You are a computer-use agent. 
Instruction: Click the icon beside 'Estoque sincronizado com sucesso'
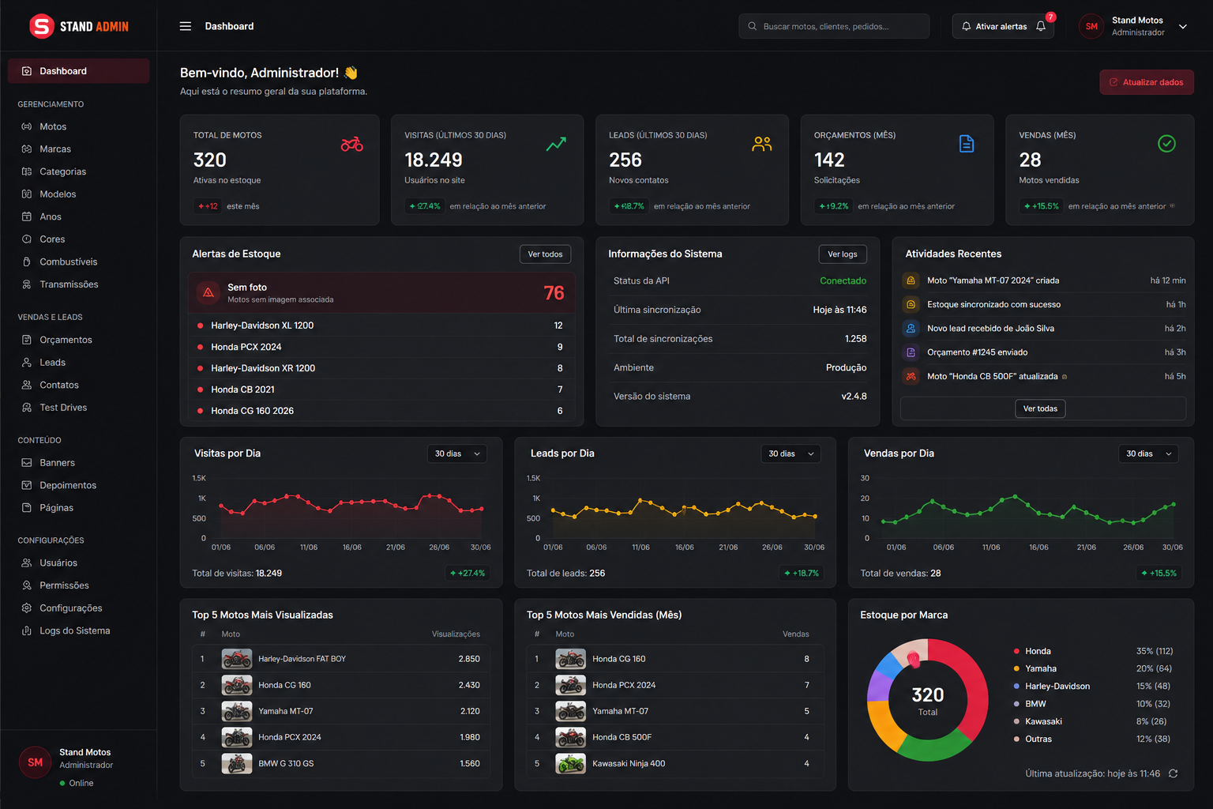(x=911, y=305)
